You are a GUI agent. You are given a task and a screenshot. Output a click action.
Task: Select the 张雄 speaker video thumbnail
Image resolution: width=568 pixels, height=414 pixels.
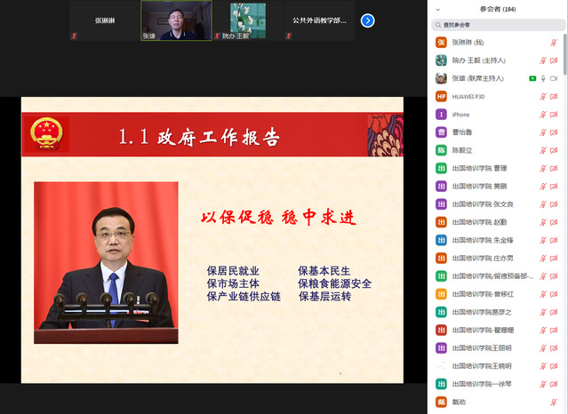(x=176, y=20)
